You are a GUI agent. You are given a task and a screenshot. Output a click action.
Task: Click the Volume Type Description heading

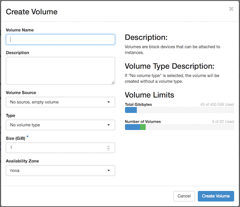pos(169,66)
